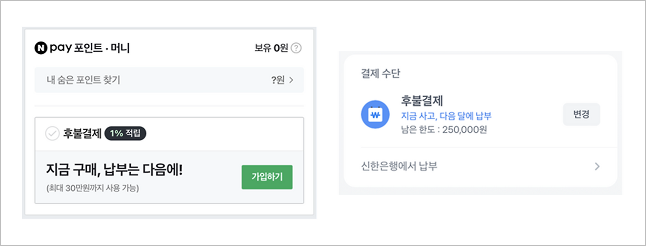Expand 내 숨은 포인트 찾기 chevron
The height and width of the screenshot is (246, 646).
pos(291,80)
